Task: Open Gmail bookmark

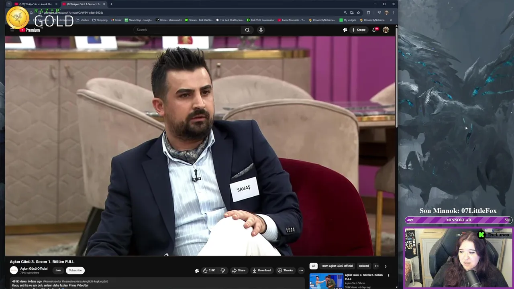Action: pos(116,20)
